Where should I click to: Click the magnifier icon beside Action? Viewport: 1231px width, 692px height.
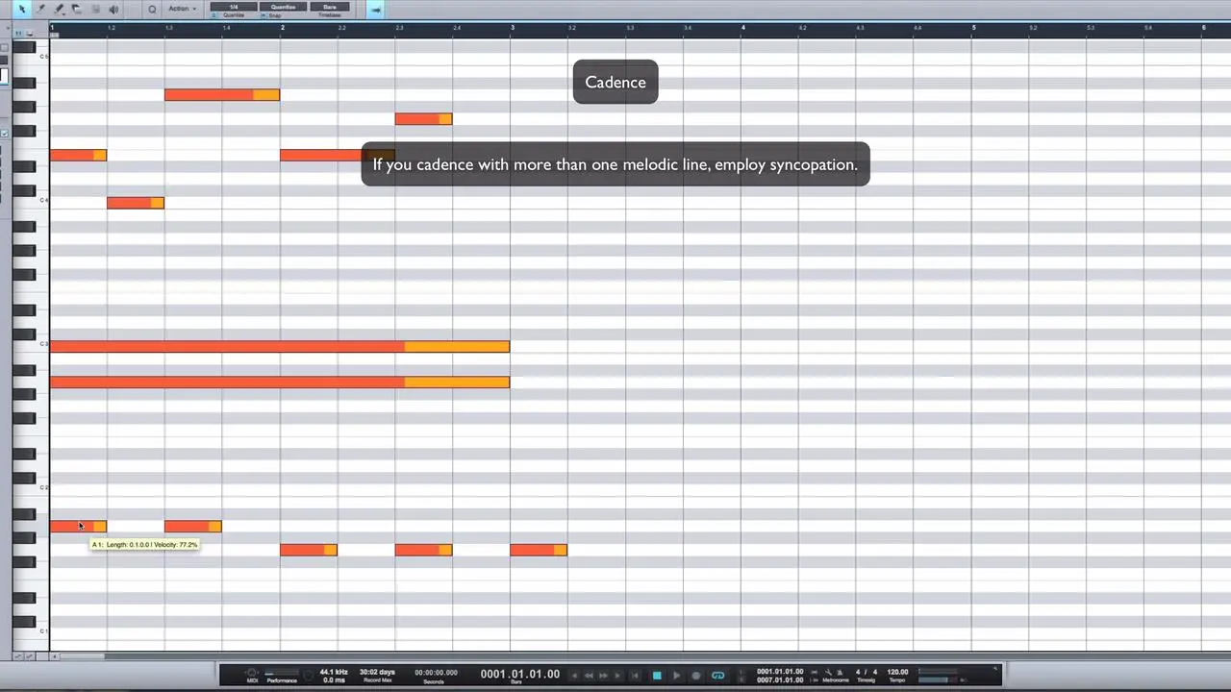click(x=152, y=10)
